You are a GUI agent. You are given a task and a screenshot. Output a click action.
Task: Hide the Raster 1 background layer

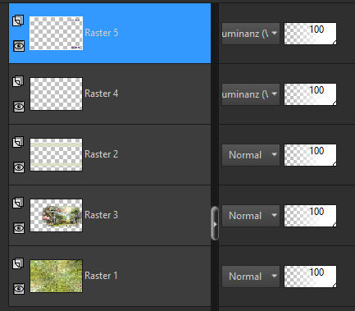click(x=19, y=289)
